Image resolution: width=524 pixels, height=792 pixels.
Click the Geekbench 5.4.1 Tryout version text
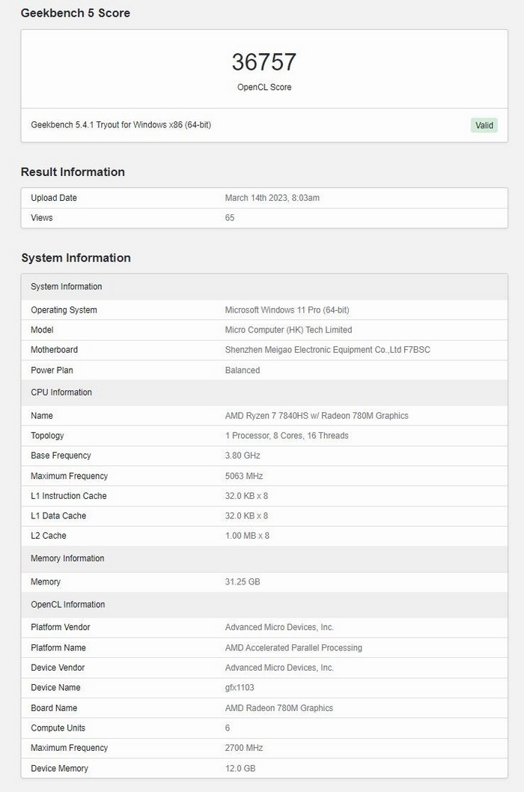121,124
